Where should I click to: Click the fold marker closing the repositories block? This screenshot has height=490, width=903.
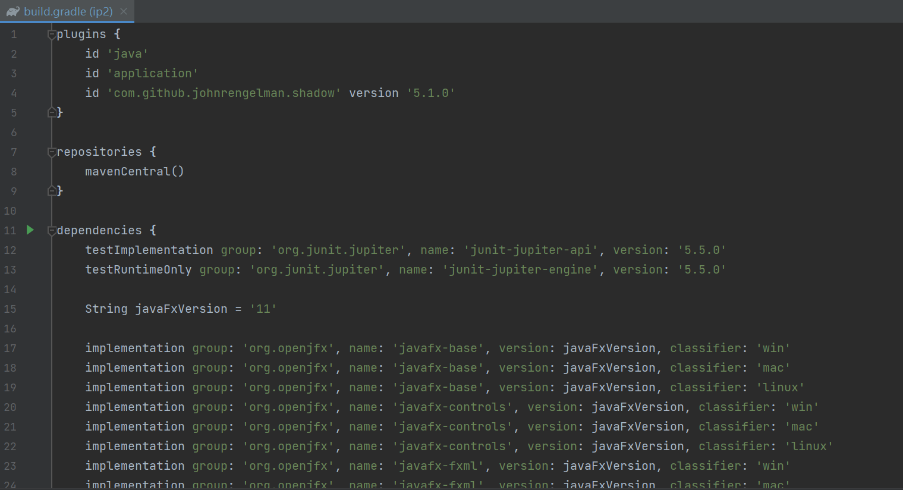pyautogui.click(x=52, y=190)
